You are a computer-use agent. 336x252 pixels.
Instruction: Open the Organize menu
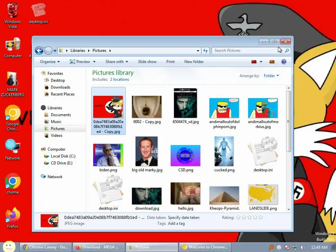click(50, 62)
